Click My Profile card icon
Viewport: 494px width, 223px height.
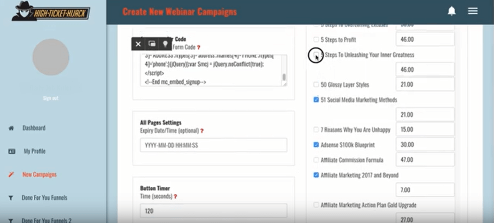(12, 152)
